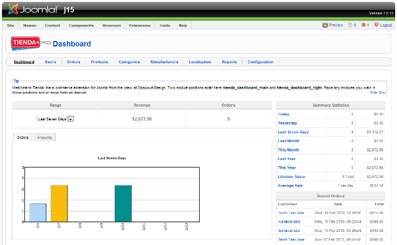
Task: Go to Users submenu tab
Action: point(50,62)
